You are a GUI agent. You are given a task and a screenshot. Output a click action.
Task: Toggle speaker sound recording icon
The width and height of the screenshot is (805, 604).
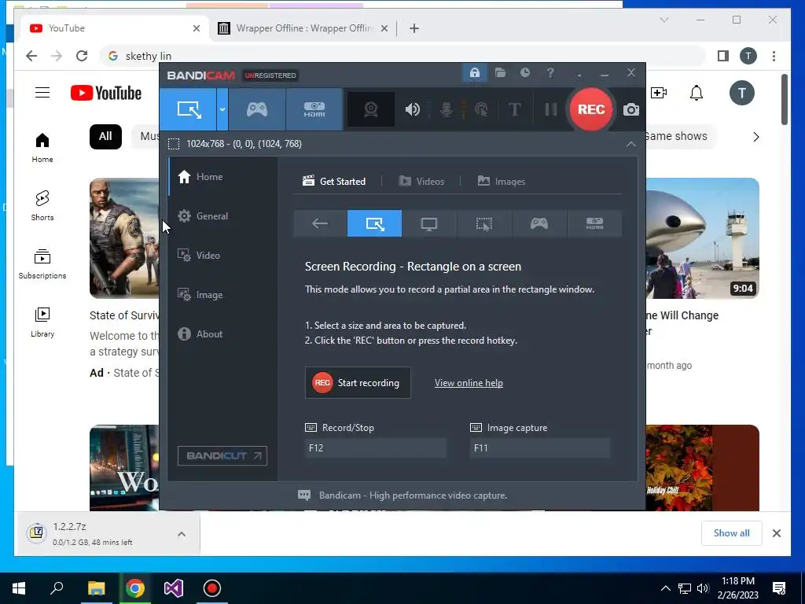(412, 109)
